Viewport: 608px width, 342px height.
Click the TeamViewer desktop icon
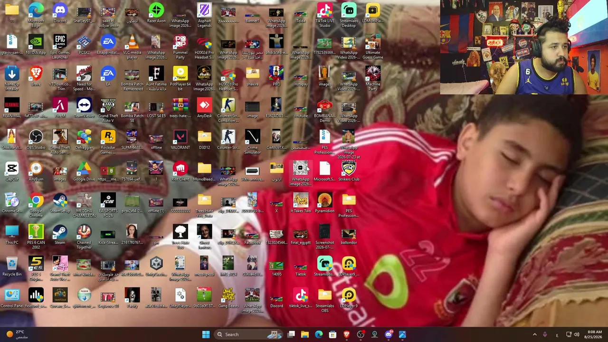84,108
